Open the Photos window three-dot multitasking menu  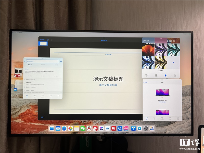pyautogui.click(x=161, y=39)
